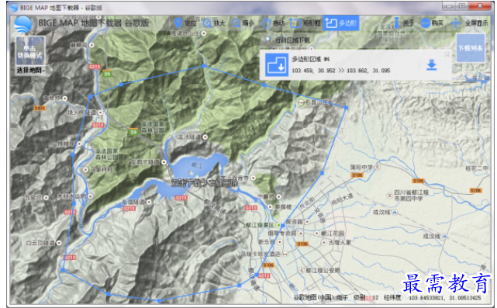Click the 木材水运局 map marker
Screen dimensions: 497x308
90,196
